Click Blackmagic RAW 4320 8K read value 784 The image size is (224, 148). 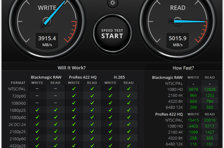(210, 102)
